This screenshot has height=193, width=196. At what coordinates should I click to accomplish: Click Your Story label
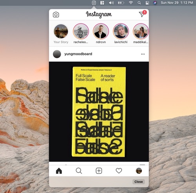pos(61,42)
